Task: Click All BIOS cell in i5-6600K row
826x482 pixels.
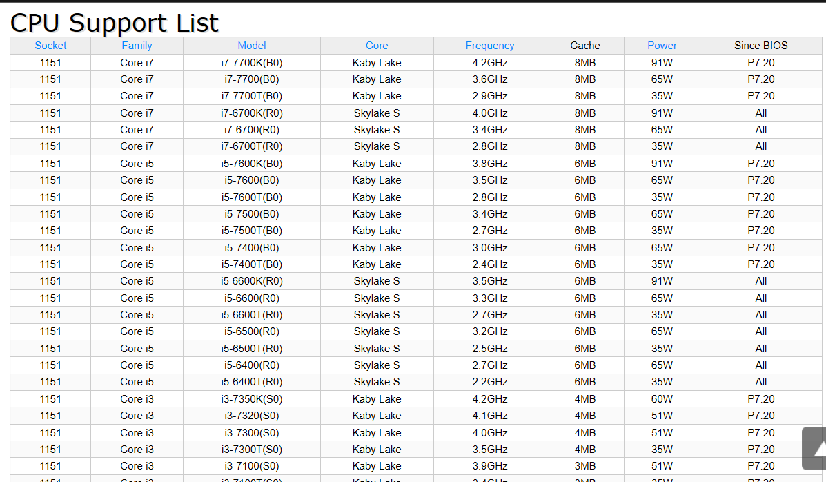Action: click(761, 281)
